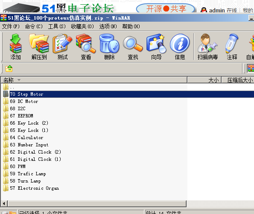Sort by Size (大小) column header
The height and width of the screenshot is (214, 254).
click(204, 80)
